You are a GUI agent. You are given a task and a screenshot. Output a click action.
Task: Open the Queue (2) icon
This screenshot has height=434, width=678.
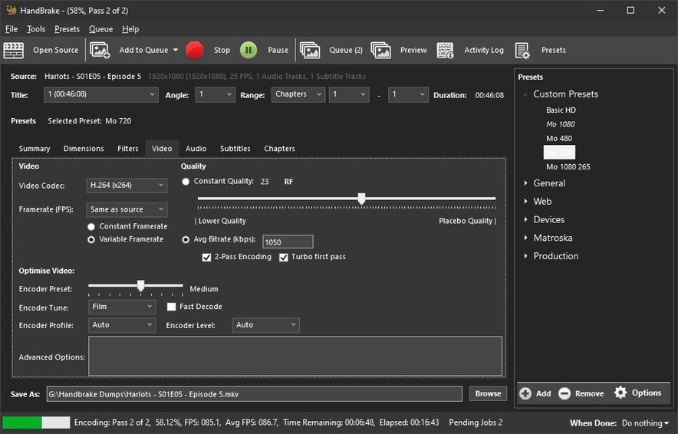pyautogui.click(x=310, y=51)
